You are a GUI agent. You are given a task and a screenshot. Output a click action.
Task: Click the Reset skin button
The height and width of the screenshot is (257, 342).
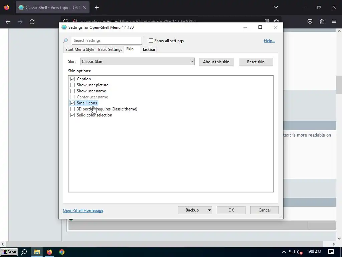point(256,62)
